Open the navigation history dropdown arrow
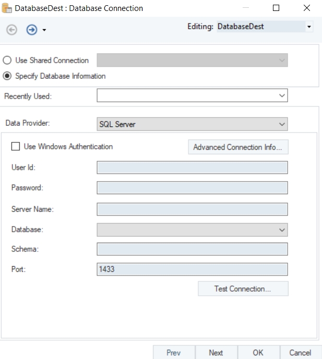This screenshot has width=322, height=359. pyautogui.click(x=44, y=30)
